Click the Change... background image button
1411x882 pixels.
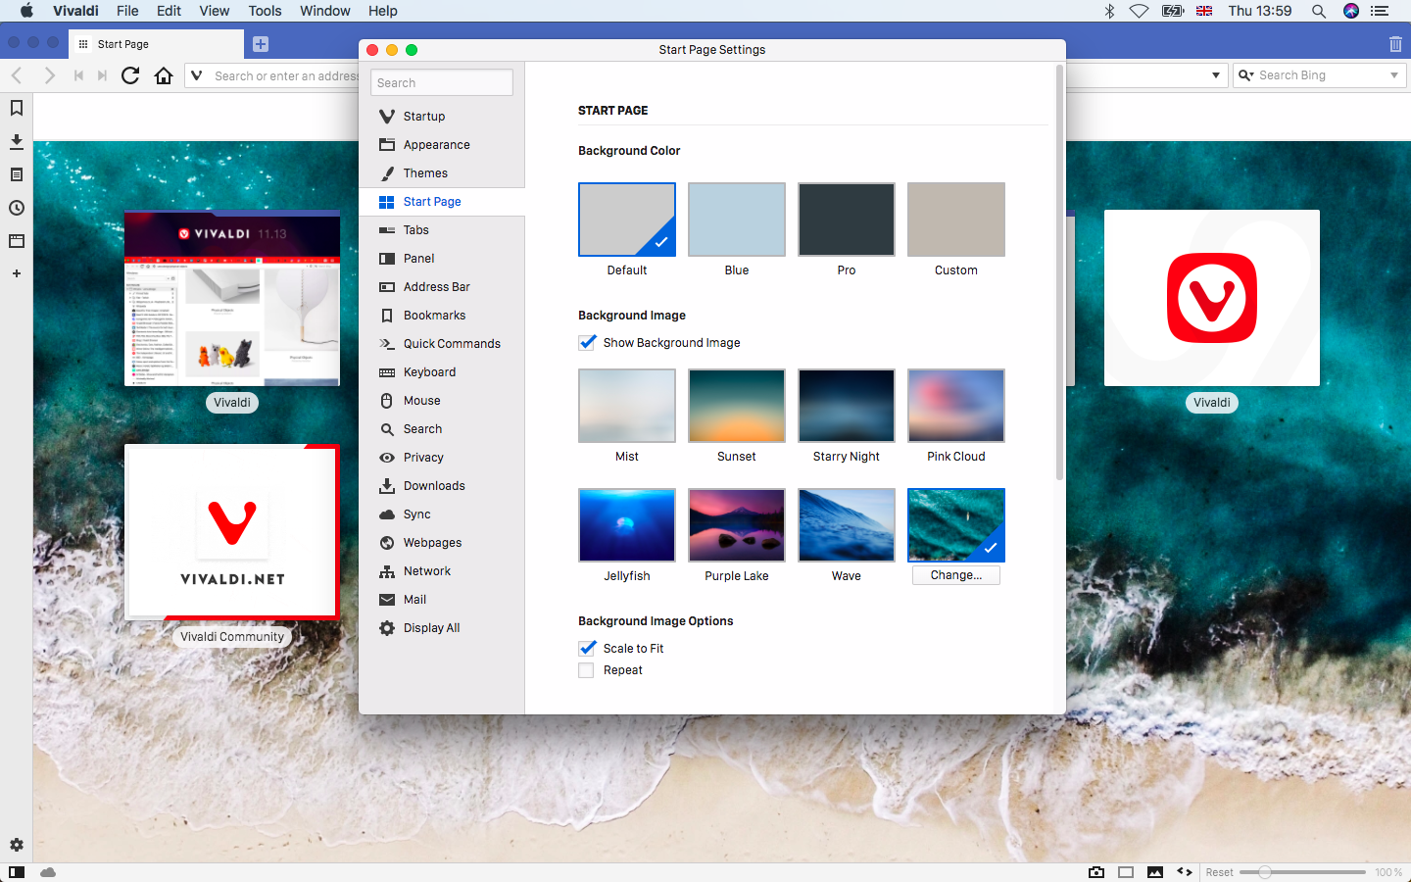(x=956, y=575)
